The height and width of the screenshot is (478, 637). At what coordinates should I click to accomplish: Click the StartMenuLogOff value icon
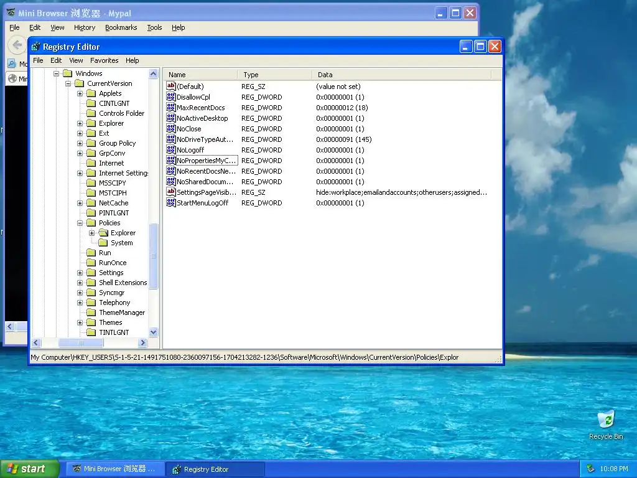coord(170,202)
